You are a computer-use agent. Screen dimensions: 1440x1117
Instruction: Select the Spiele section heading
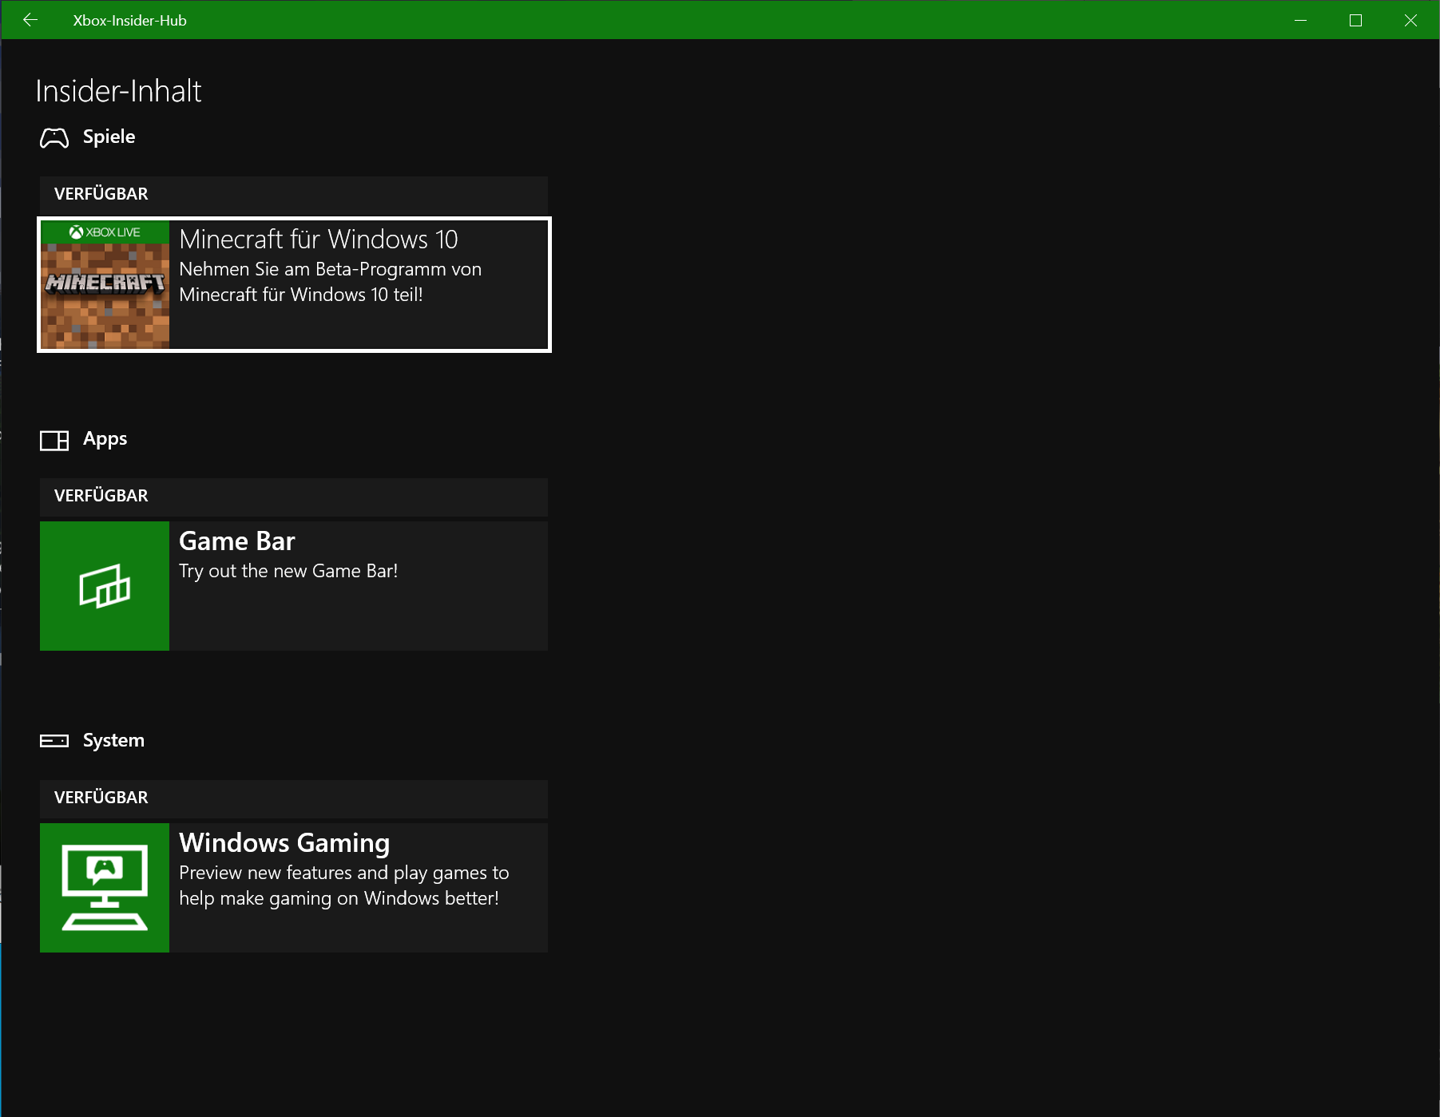(109, 137)
